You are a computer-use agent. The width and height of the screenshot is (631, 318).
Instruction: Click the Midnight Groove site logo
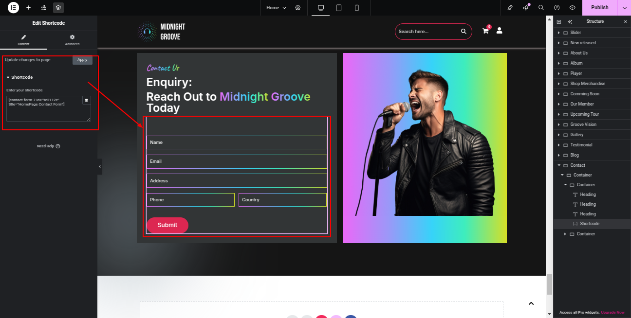click(x=161, y=32)
